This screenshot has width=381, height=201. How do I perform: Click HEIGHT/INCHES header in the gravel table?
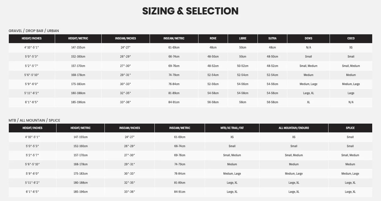click(x=32, y=39)
